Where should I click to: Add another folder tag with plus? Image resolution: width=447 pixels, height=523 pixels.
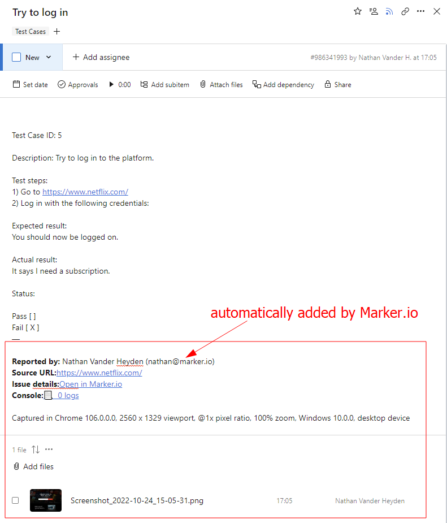(57, 31)
